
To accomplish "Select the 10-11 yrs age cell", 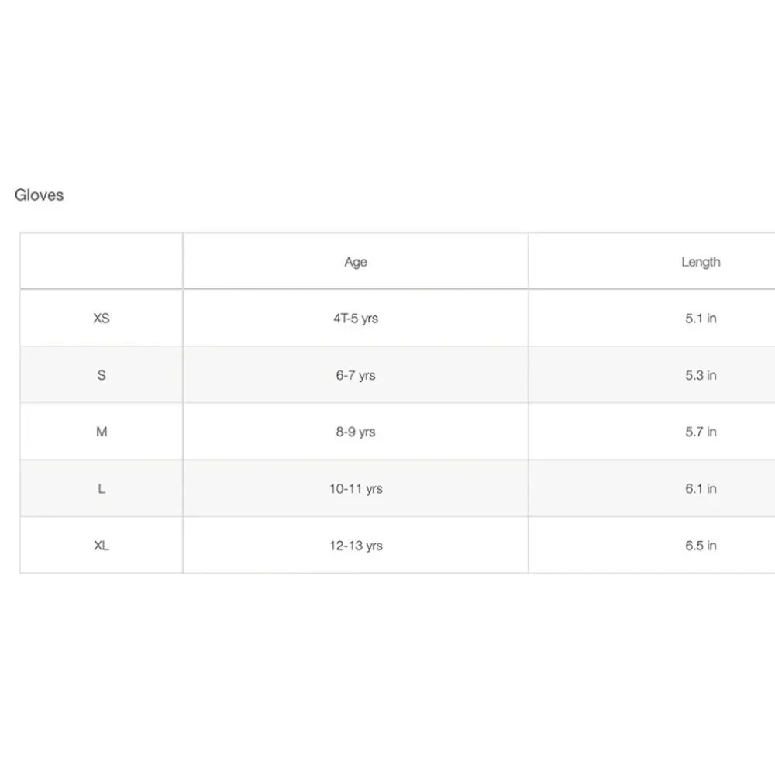I will pyautogui.click(x=356, y=489).
